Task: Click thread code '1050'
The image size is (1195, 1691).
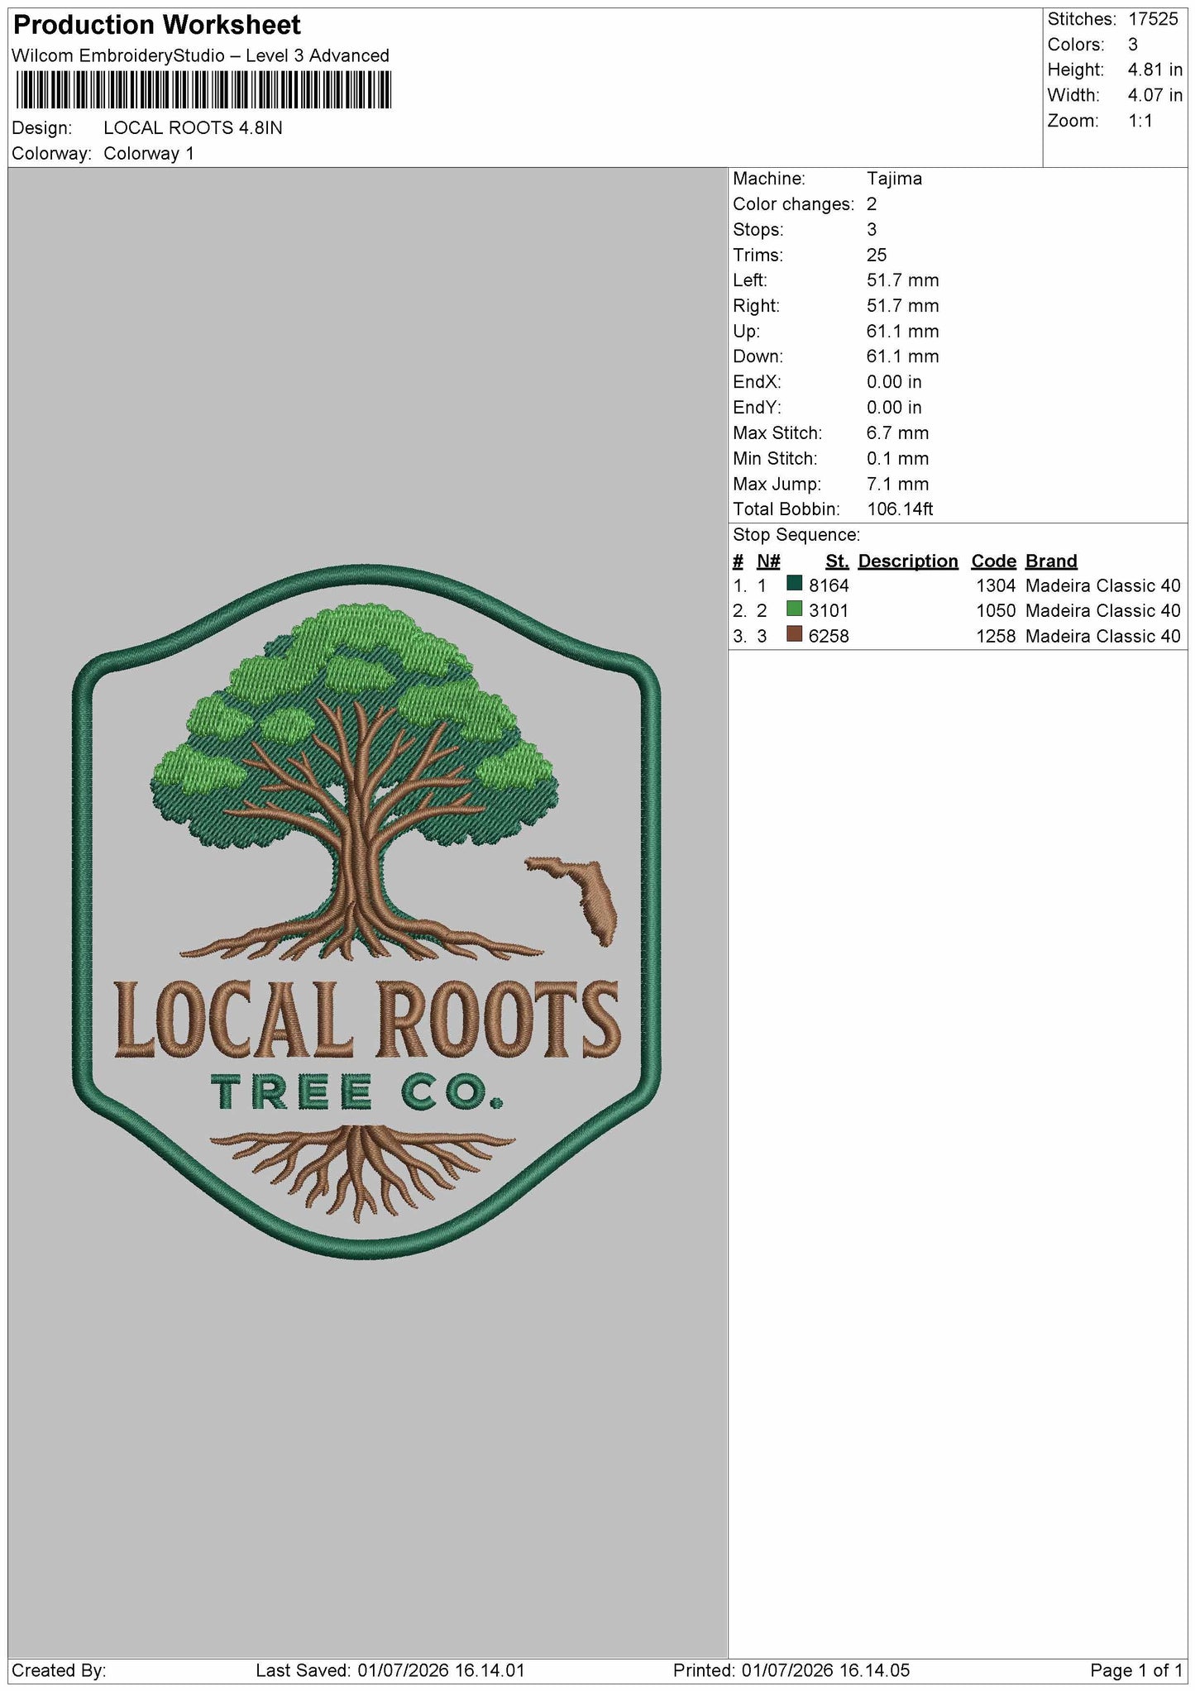Action: coord(996,611)
